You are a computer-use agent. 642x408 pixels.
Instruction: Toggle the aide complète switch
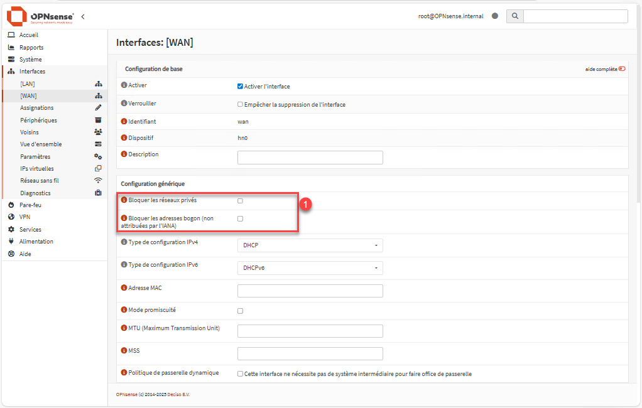tap(622, 69)
